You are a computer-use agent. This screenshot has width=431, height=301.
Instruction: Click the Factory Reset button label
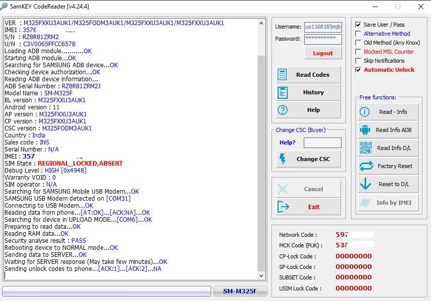(395, 166)
